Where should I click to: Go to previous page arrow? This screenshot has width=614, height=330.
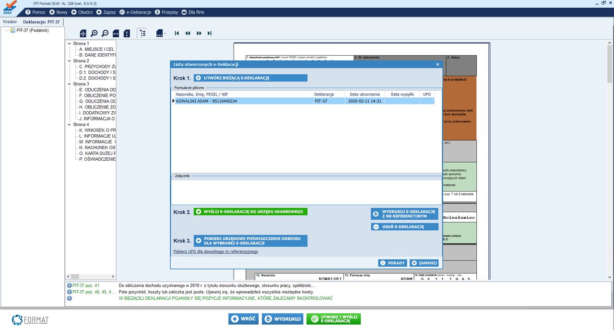(x=188, y=33)
